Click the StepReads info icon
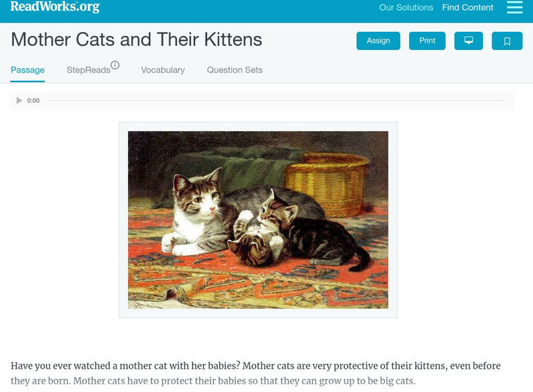The width and height of the screenshot is (533, 392). click(x=115, y=65)
